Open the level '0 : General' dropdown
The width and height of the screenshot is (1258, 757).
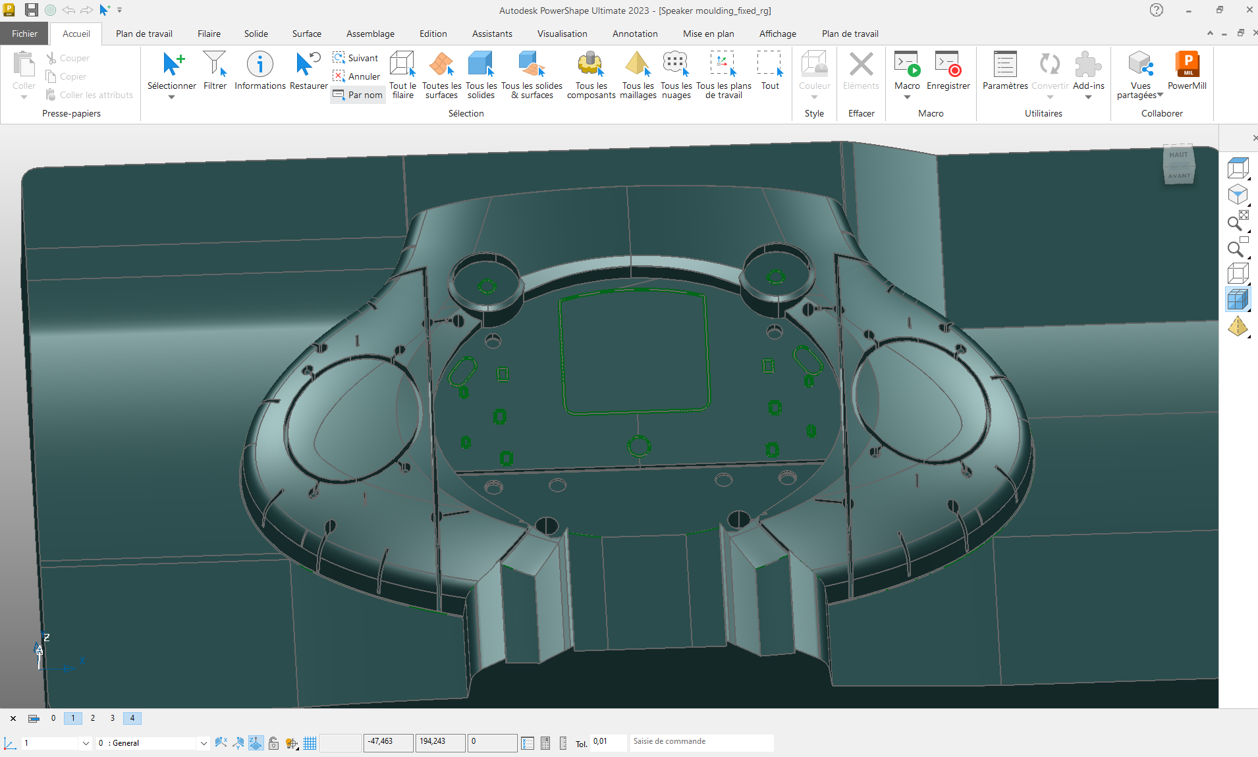[x=204, y=743]
